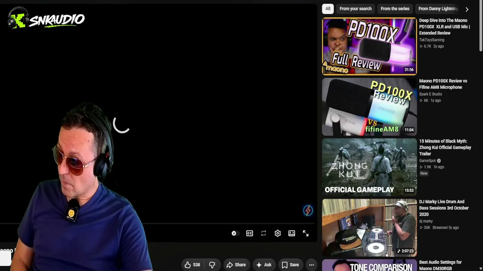Screen dimensions: 483x271
Task: Enter fullscreen mode
Action: click(306, 233)
